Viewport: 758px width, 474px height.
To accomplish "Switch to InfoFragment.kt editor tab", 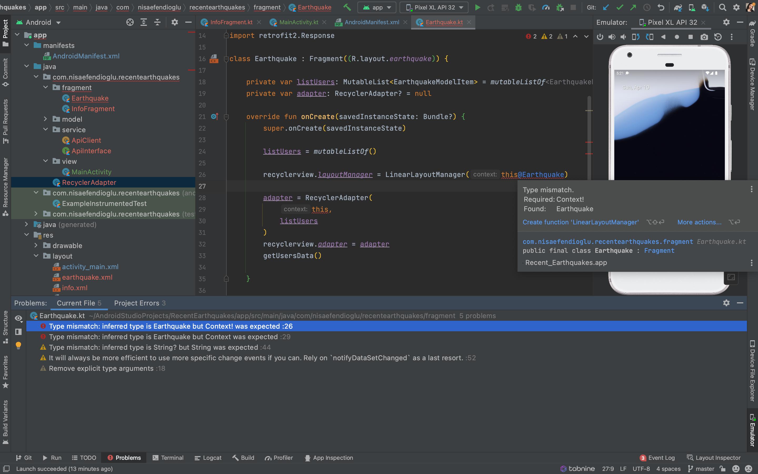I will (x=231, y=22).
